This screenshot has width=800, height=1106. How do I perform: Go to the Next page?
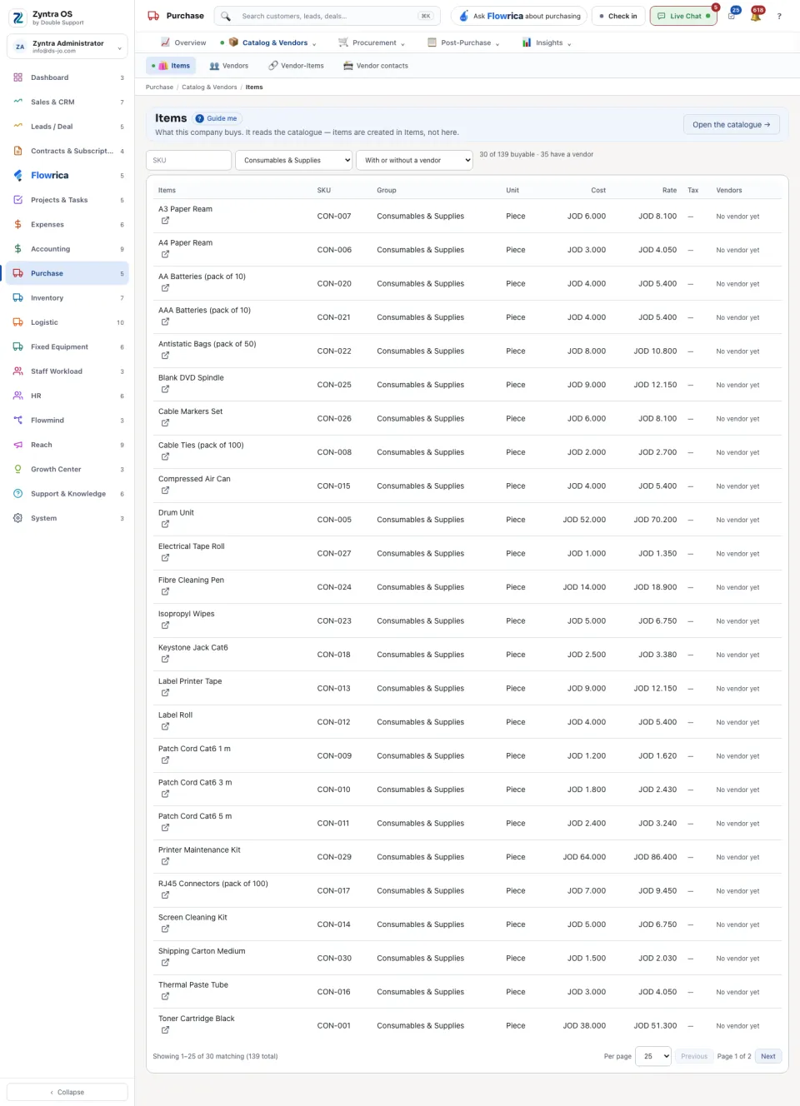tap(768, 1056)
